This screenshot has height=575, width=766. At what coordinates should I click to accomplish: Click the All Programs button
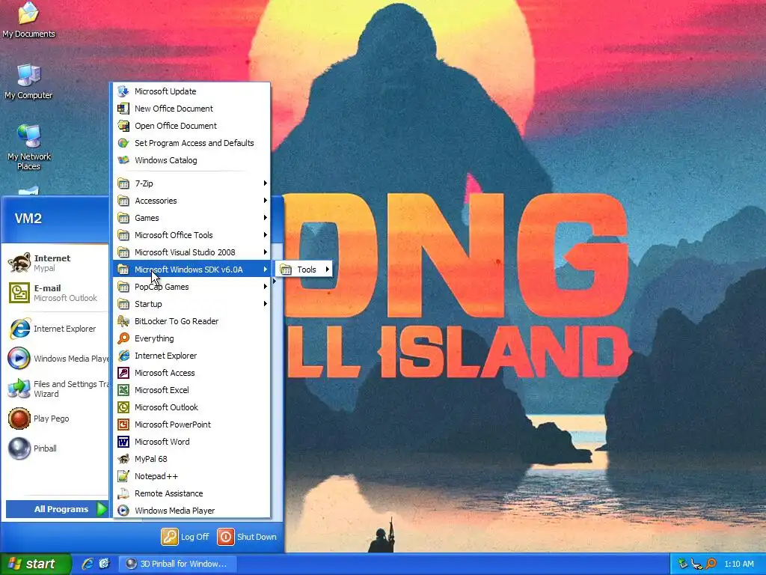pyautogui.click(x=57, y=509)
